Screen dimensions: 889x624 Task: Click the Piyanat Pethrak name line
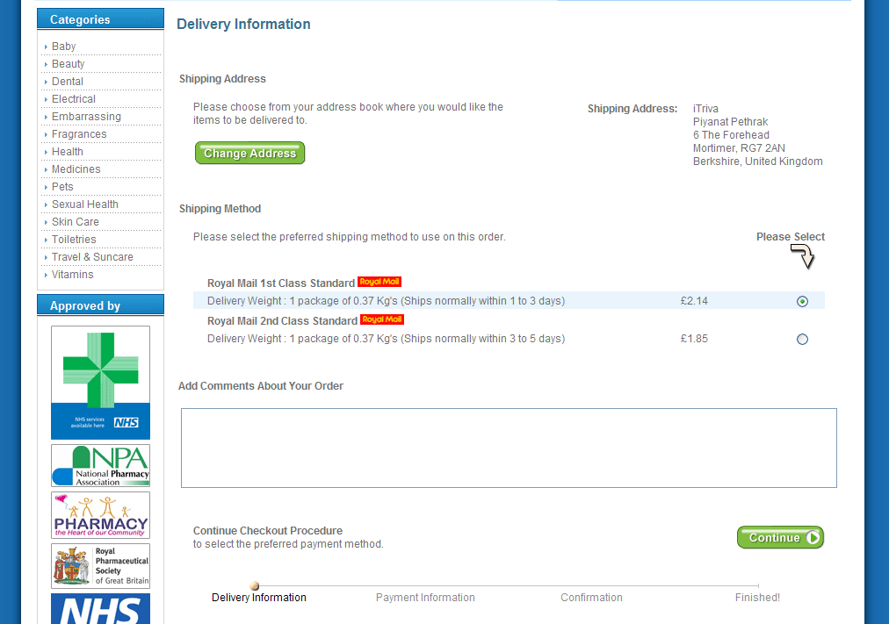[x=730, y=122]
